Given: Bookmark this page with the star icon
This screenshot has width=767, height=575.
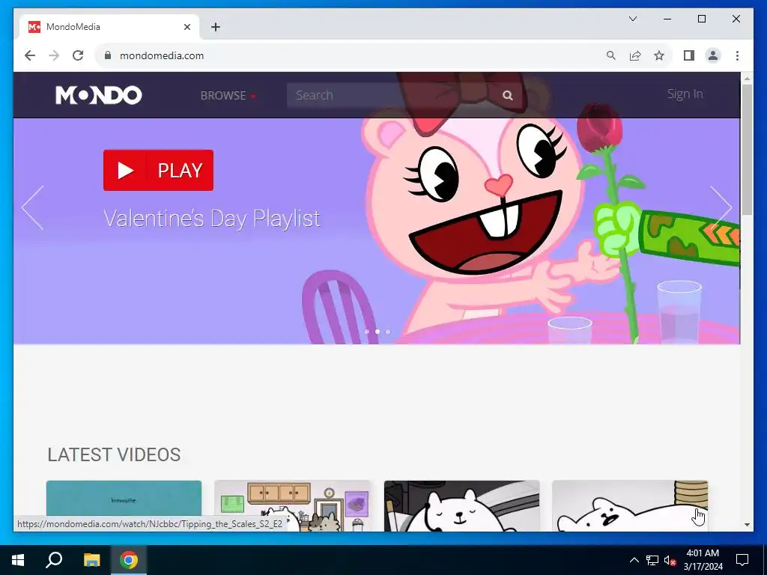Looking at the screenshot, I should click(x=659, y=55).
